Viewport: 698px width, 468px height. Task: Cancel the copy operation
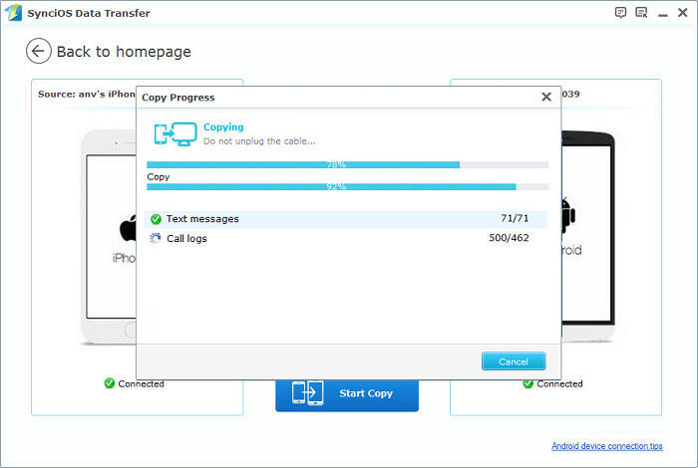513,361
